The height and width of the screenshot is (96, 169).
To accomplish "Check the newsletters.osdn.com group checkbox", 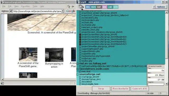I will pyautogui.click(x=77, y=69).
